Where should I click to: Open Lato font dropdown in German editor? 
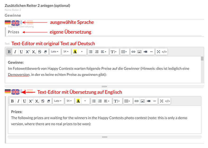(x=55, y=52)
